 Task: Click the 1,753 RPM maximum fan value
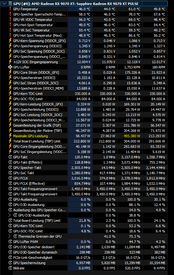[x=132, y=67]
